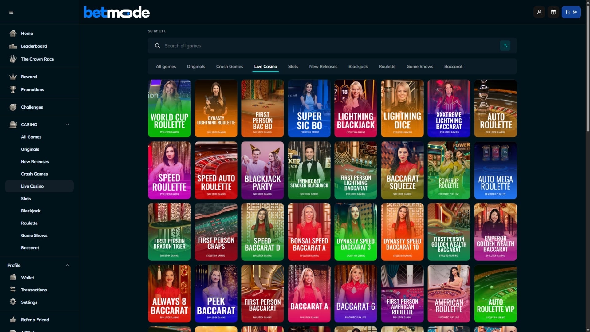The image size is (590, 332).
Task: Open Baccarat Squeeze game
Action: (x=402, y=170)
